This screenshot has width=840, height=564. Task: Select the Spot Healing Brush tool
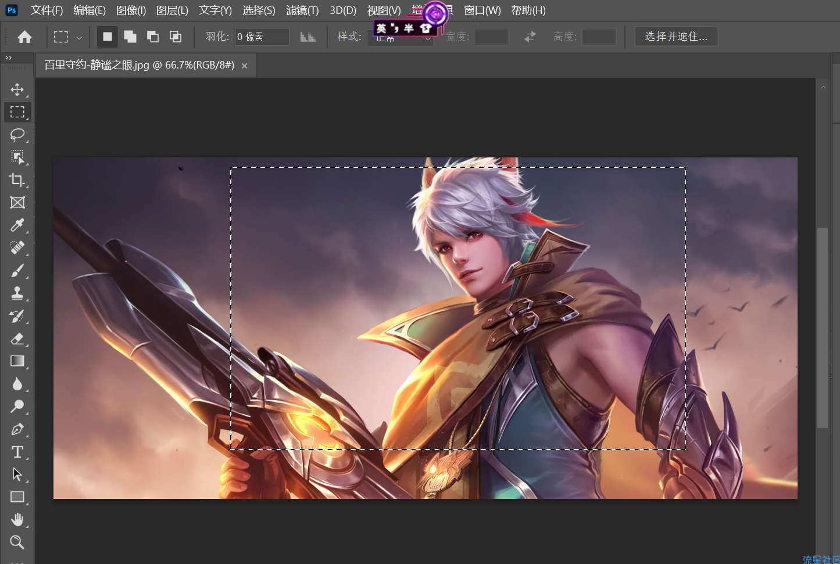tap(17, 248)
